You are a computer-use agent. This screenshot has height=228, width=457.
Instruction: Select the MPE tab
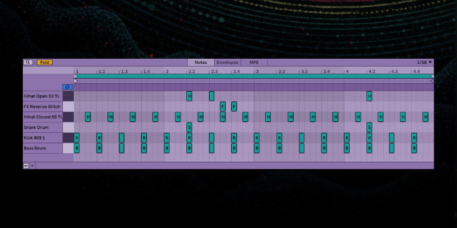tap(254, 62)
